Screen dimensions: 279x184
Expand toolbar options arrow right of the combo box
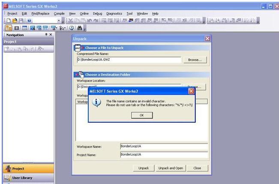pos(63,21)
